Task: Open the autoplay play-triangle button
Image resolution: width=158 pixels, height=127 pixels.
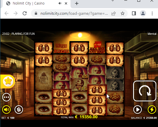Action: point(138,109)
